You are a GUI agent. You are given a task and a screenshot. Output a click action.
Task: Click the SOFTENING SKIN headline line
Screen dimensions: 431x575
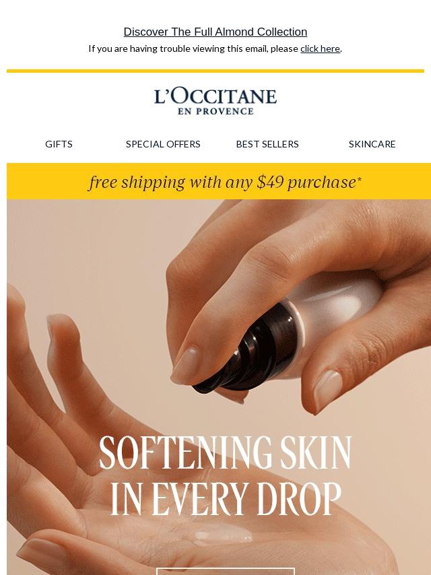tap(225, 452)
